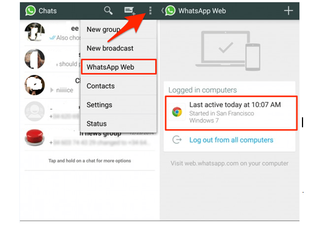328x228 pixels.
Task: Open the first chat's profile picture
Action: pos(35,32)
